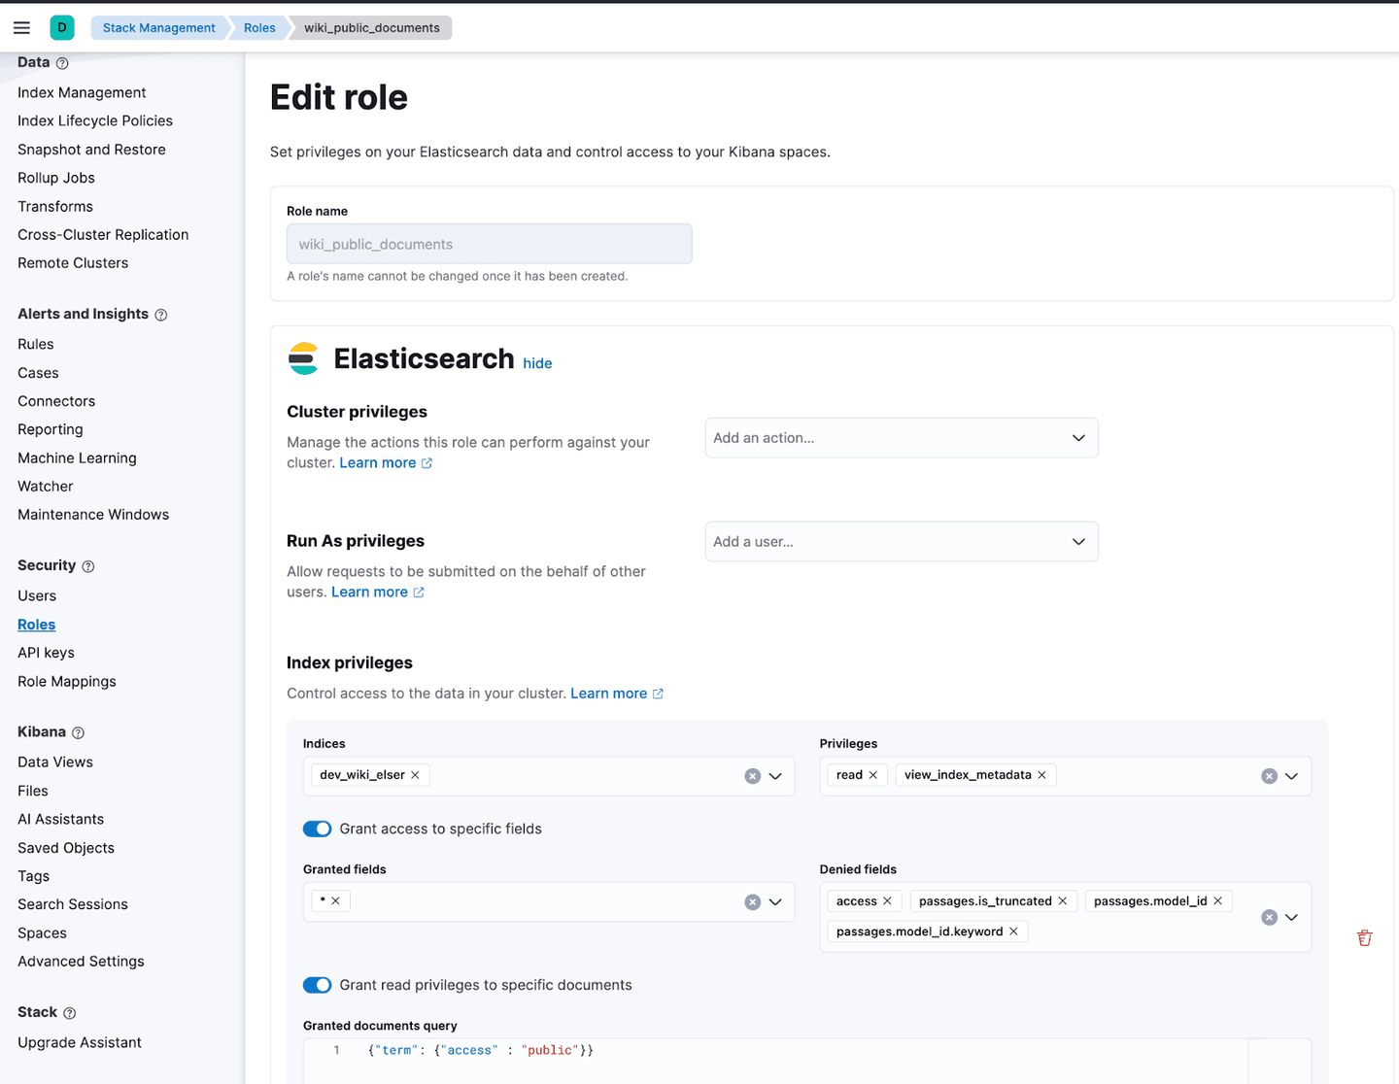Remove the passages.is_truncated denied field

1063,901
